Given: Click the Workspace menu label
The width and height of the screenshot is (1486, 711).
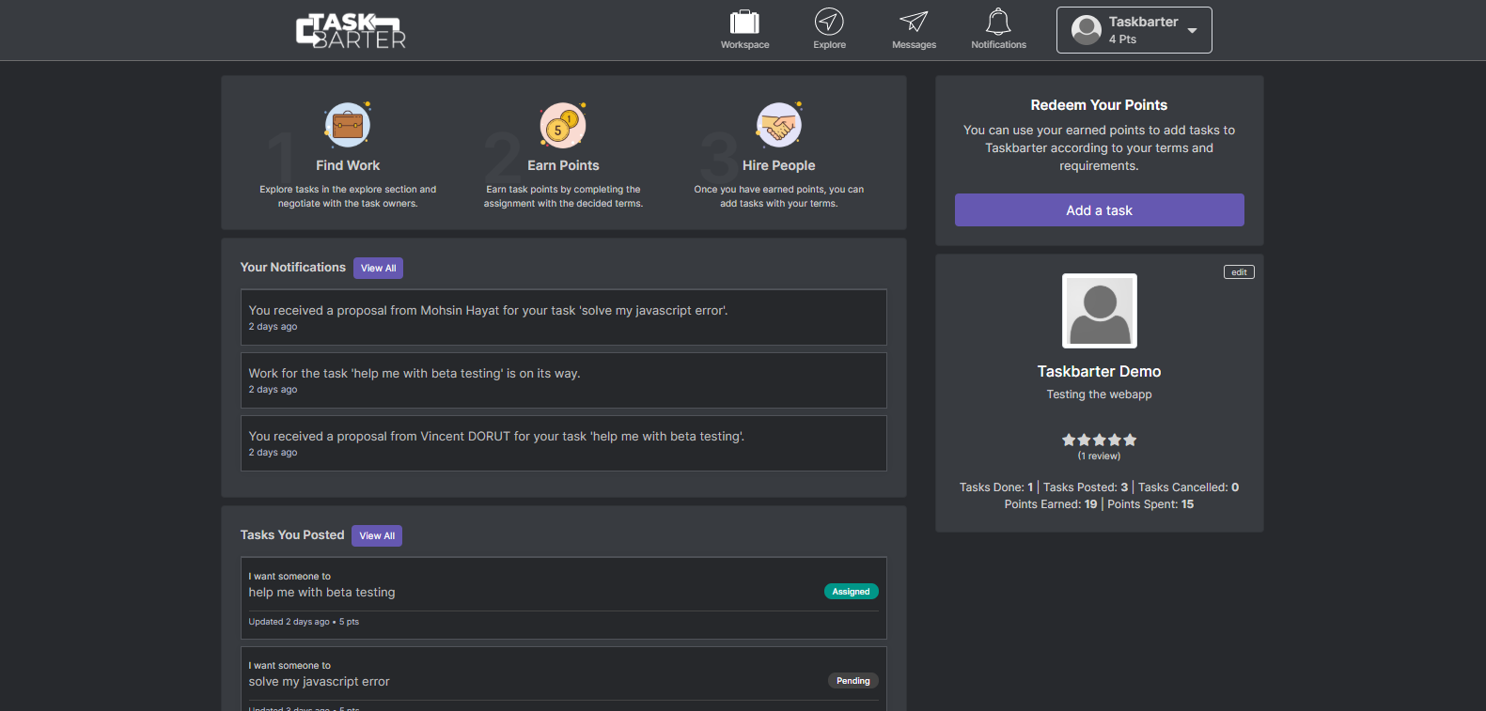Looking at the screenshot, I should coord(744,45).
